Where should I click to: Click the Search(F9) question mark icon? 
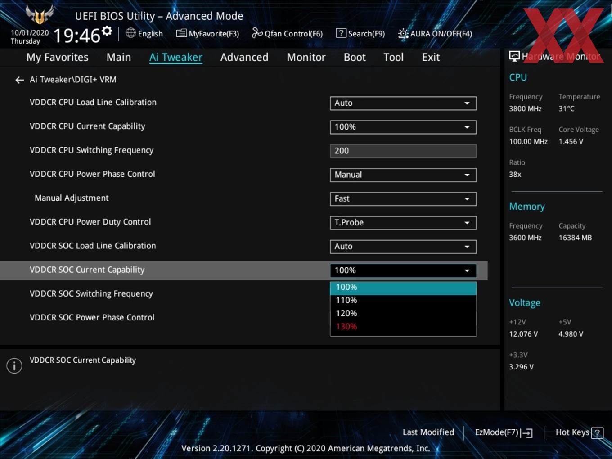click(x=341, y=33)
